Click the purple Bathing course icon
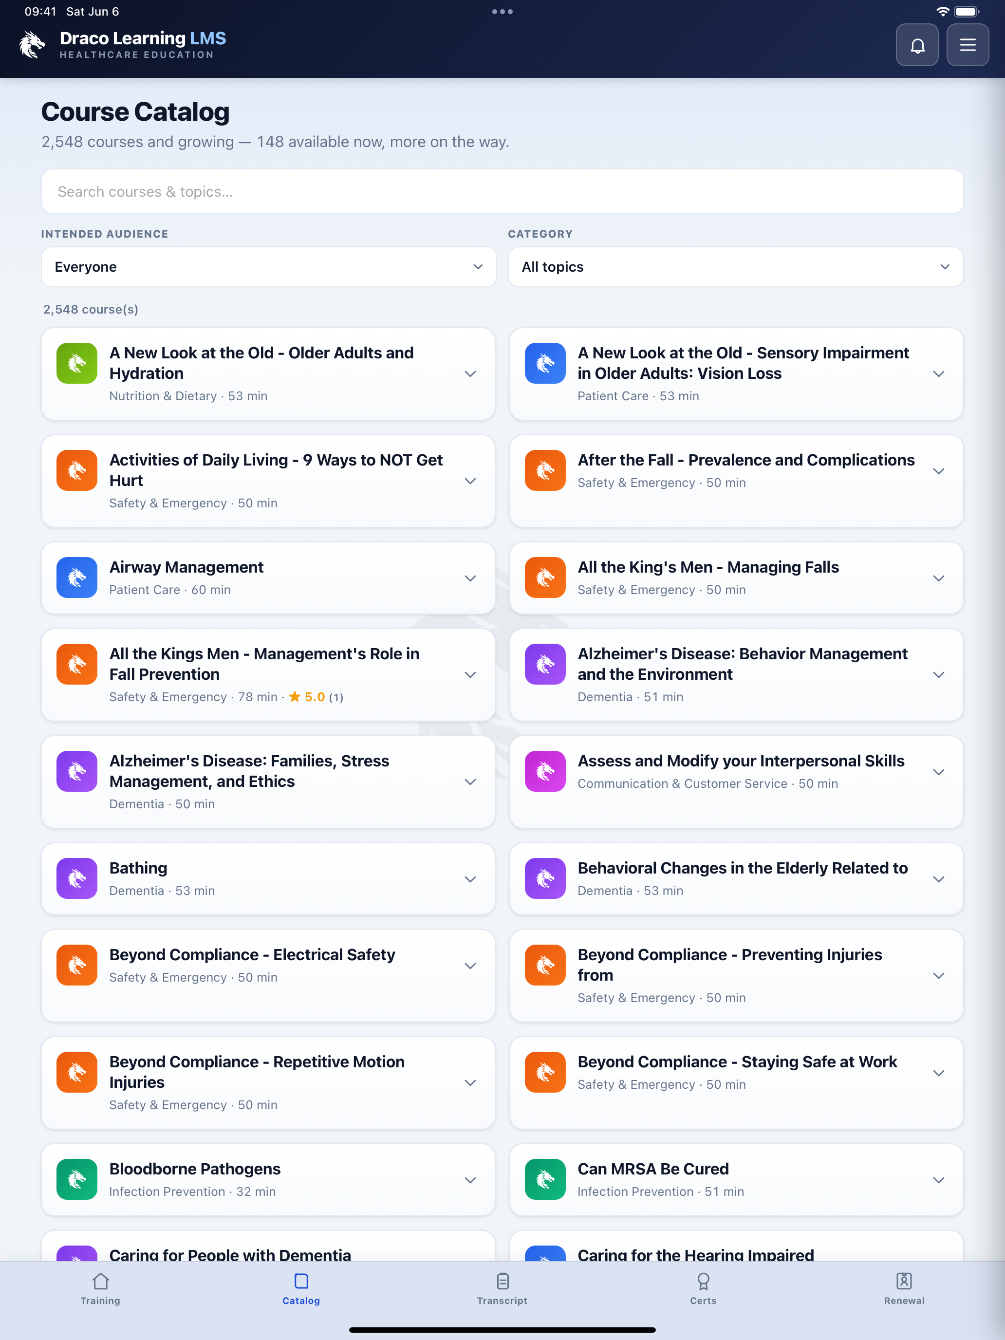Viewport: 1005px width, 1340px height. (x=77, y=879)
